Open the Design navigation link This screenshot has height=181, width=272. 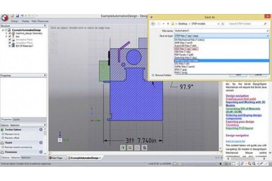(237, 95)
